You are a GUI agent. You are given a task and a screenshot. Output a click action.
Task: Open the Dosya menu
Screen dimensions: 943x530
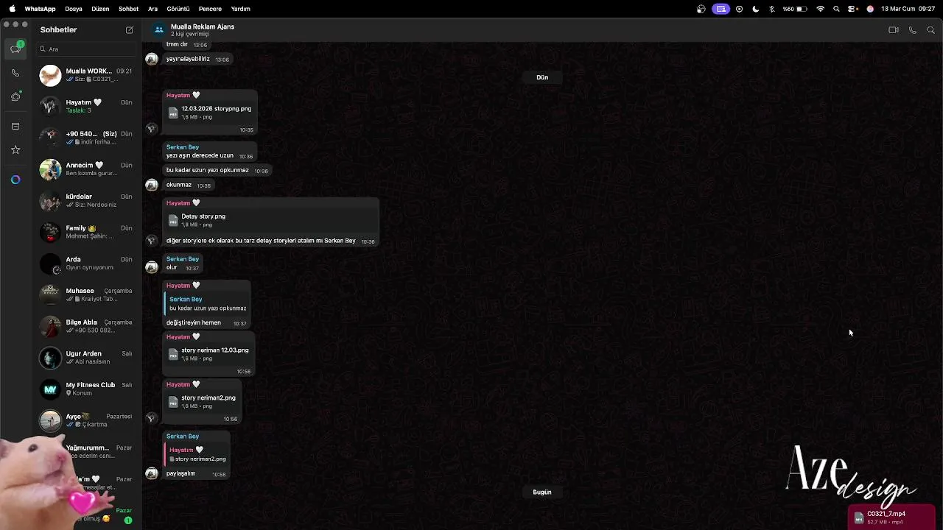point(74,9)
